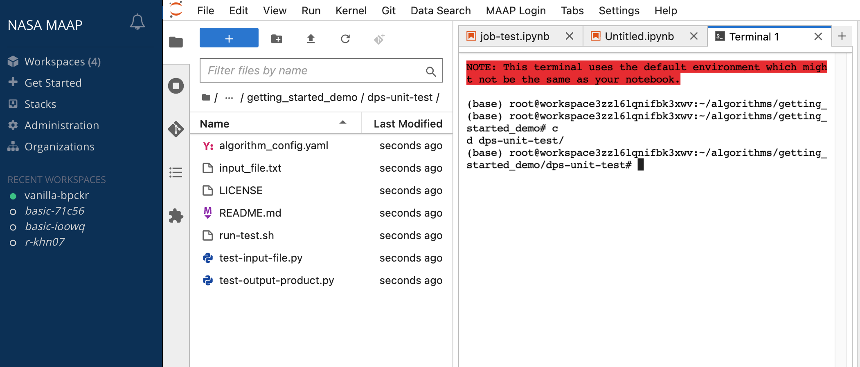Open the View menu
Viewport: 860px width, 367px height.
pyautogui.click(x=275, y=11)
